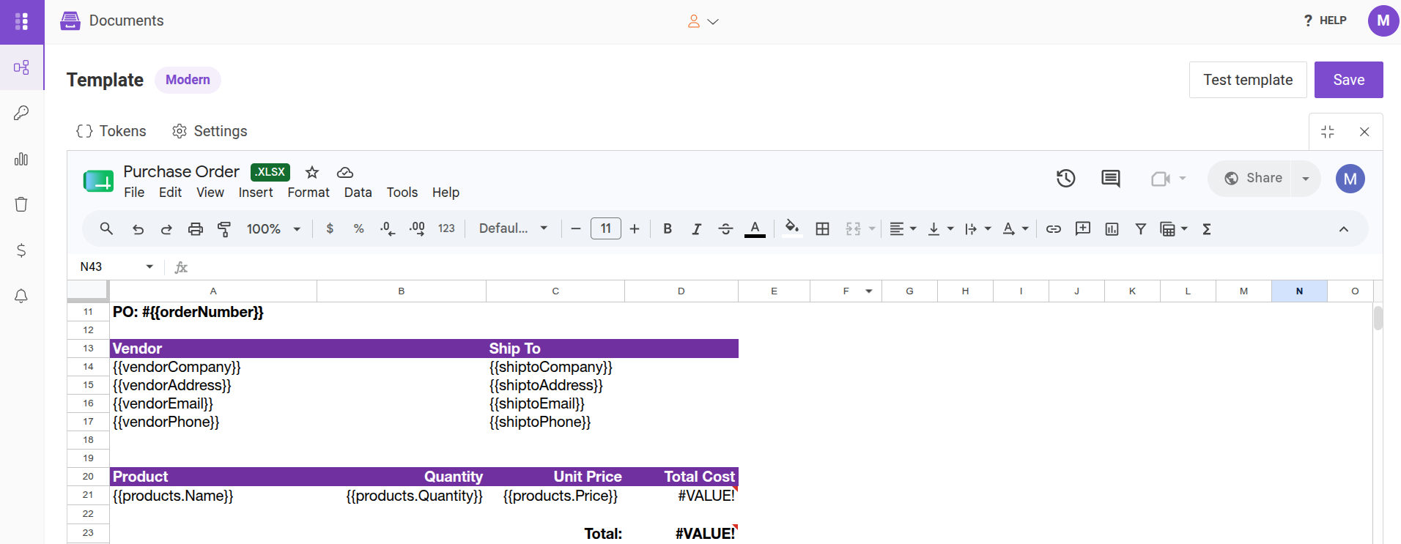Open the font family dropdown
This screenshot has height=544, width=1401.
click(514, 228)
